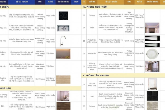Viewport: 165px width, 110px height.
Task: Click the induction cooktop illustration image
Action: click(63, 16)
